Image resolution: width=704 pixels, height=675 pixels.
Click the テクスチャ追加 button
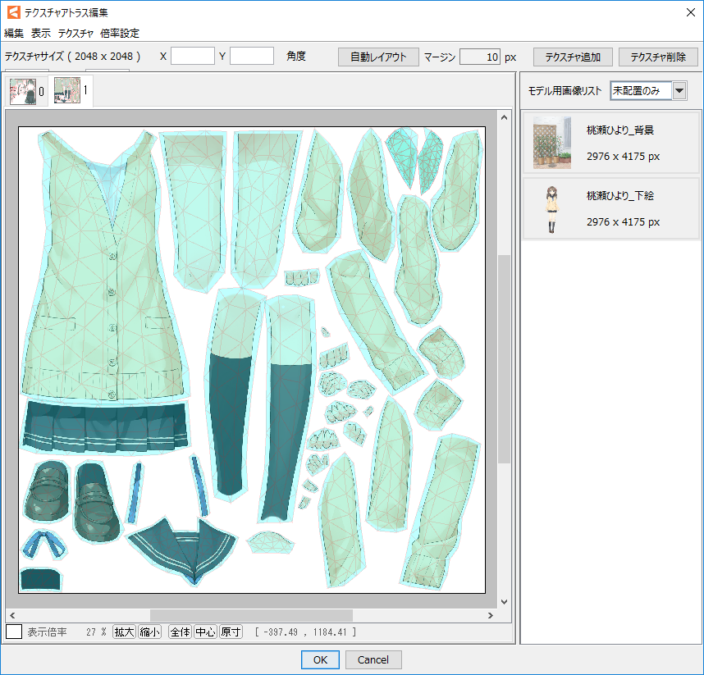(x=573, y=57)
